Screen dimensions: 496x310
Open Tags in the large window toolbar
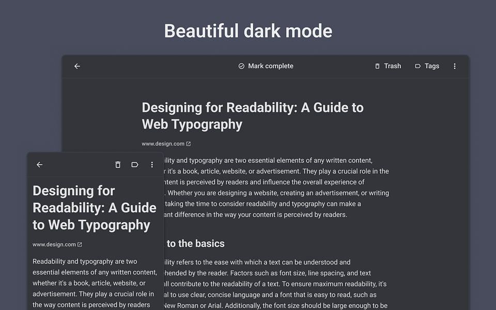(x=427, y=66)
